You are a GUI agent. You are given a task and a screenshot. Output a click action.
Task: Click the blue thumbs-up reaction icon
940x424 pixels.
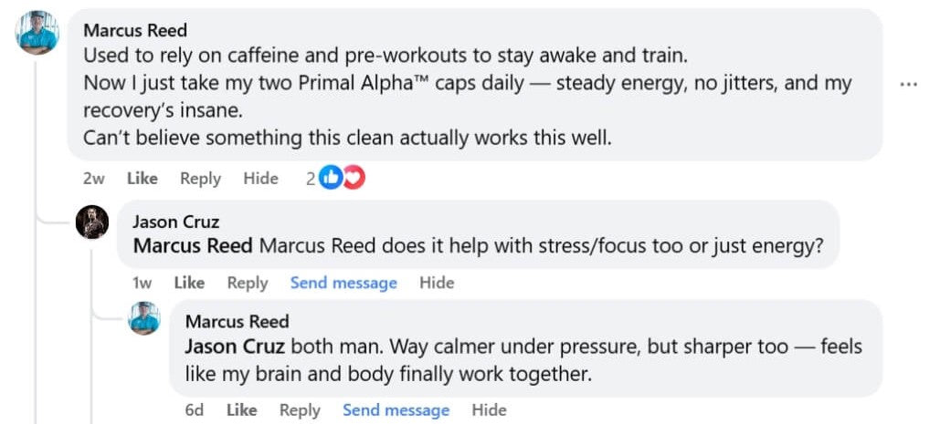(x=331, y=179)
